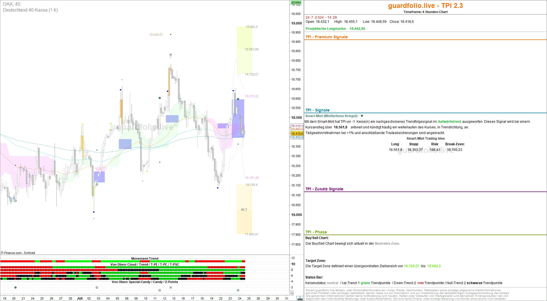Click the time-scale button with the blue arrow
Screen dimensions: 547x301
(x=300, y=298)
